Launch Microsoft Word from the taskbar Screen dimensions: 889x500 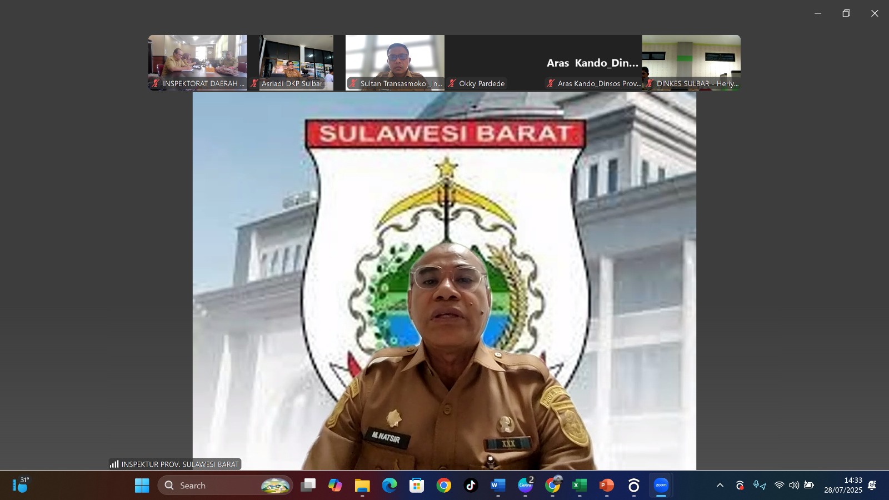498,486
